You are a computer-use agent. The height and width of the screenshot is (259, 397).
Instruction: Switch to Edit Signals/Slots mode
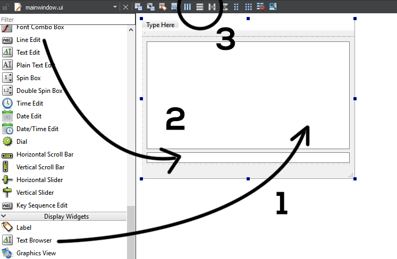[150, 7]
